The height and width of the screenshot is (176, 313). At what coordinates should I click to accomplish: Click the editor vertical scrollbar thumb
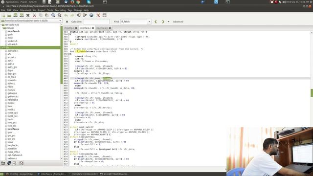[312, 93]
